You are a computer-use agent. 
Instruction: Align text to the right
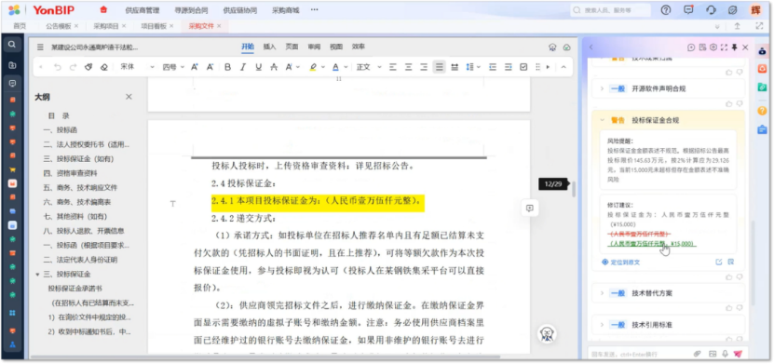(424, 67)
